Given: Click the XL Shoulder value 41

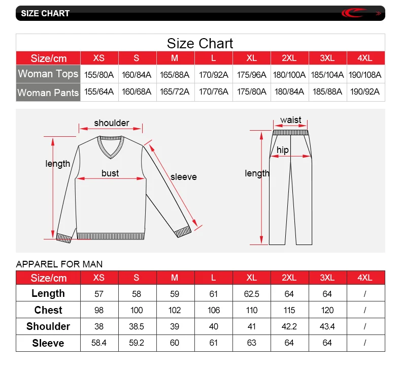Looking at the screenshot, I should (x=252, y=326).
